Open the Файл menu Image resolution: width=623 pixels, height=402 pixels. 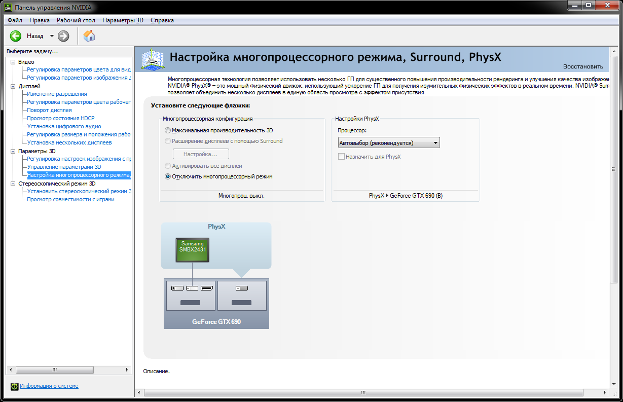(15, 20)
